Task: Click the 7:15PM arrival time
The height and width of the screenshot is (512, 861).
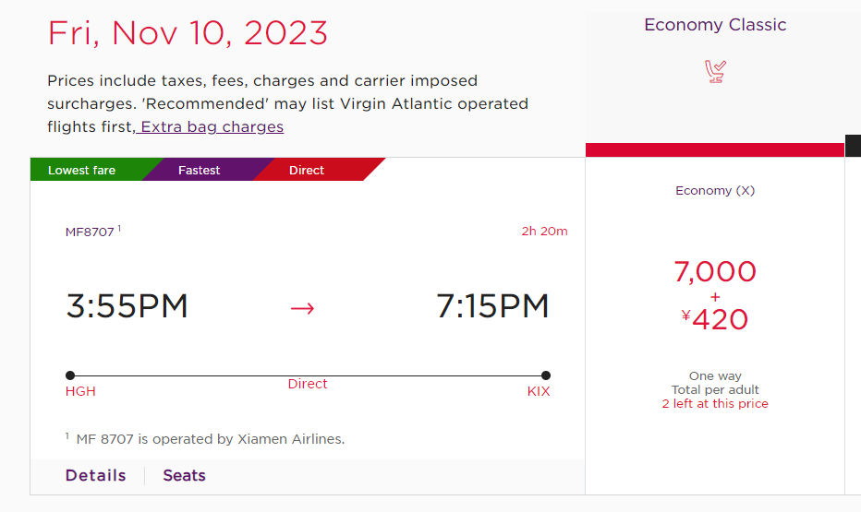Action: tap(492, 306)
